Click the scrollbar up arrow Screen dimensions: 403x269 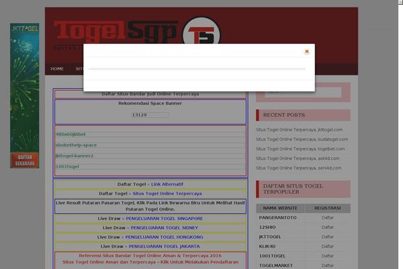pyautogui.click(x=401, y=1)
